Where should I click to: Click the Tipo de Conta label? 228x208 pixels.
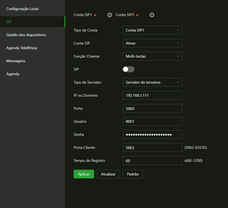(x=86, y=30)
